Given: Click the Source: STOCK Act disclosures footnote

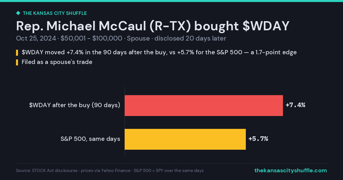Looking at the screenshot, I should (x=47, y=171).
